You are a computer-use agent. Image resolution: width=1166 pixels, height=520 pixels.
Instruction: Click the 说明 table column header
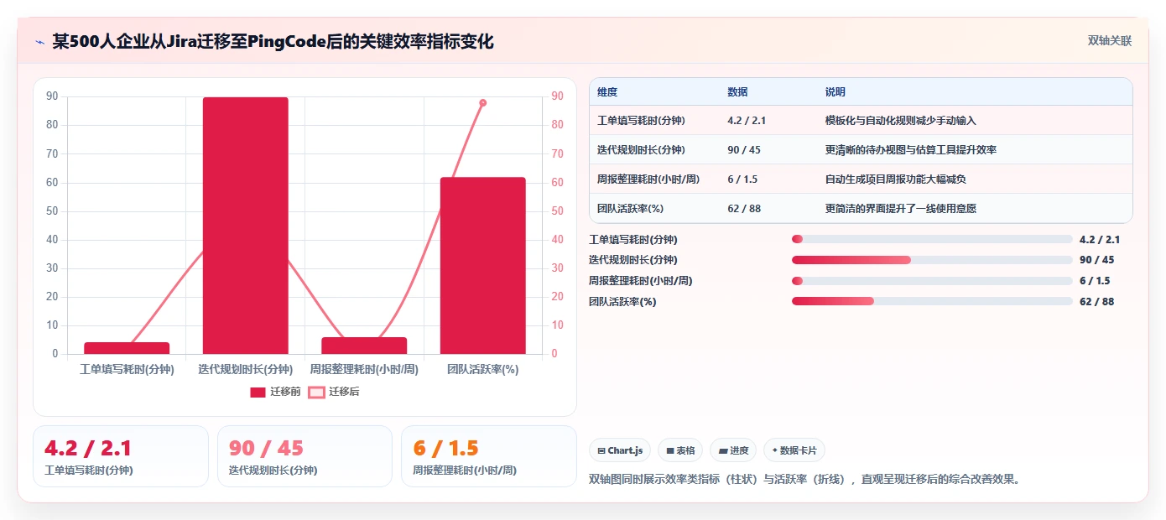tap(835, 92)
